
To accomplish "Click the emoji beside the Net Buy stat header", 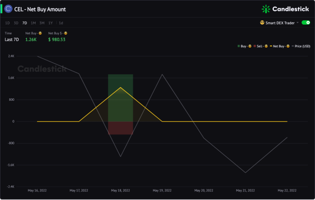I will click(40, 33).
